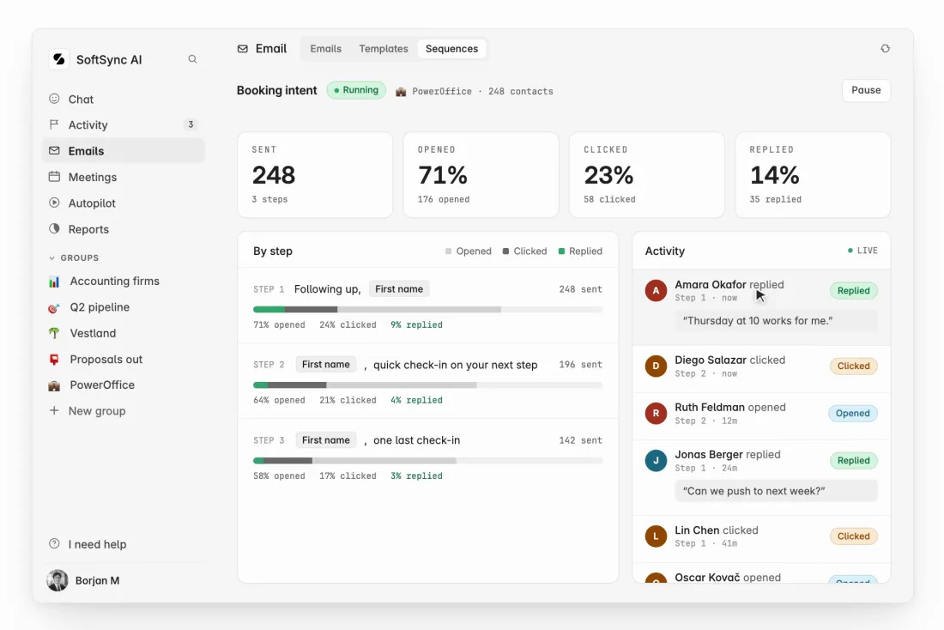Click the First name tag in Step 3
This screenshot has width=944, height=630.
(x=326, y=440)
